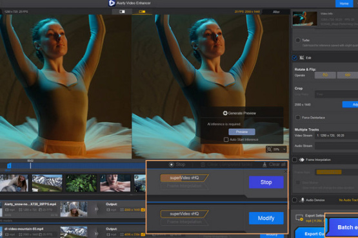Enable Force Deinterlace checkbox
This screenshot has height=238, width=358.
coord(298,118)
